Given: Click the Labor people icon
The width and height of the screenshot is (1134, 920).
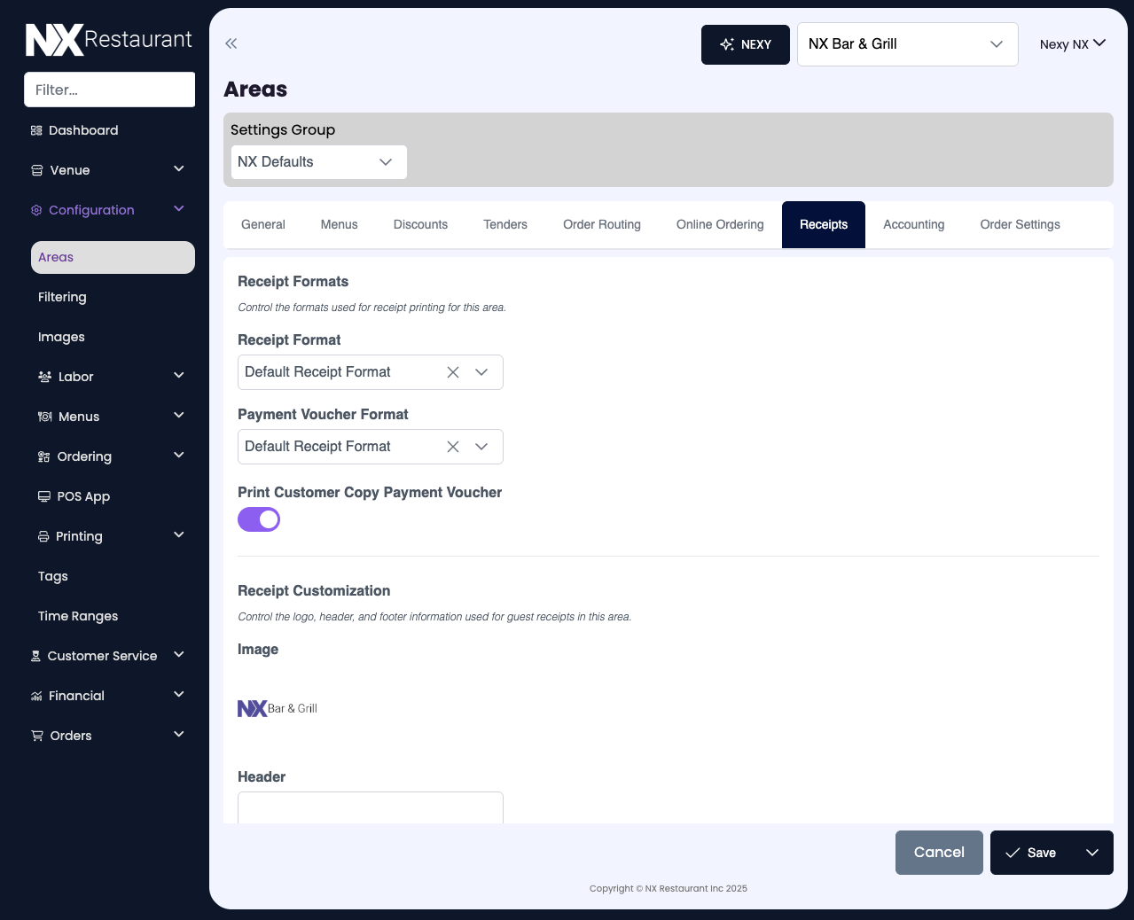Looking at the screenshot, I should pyautogui.click(x=44, y=377).
